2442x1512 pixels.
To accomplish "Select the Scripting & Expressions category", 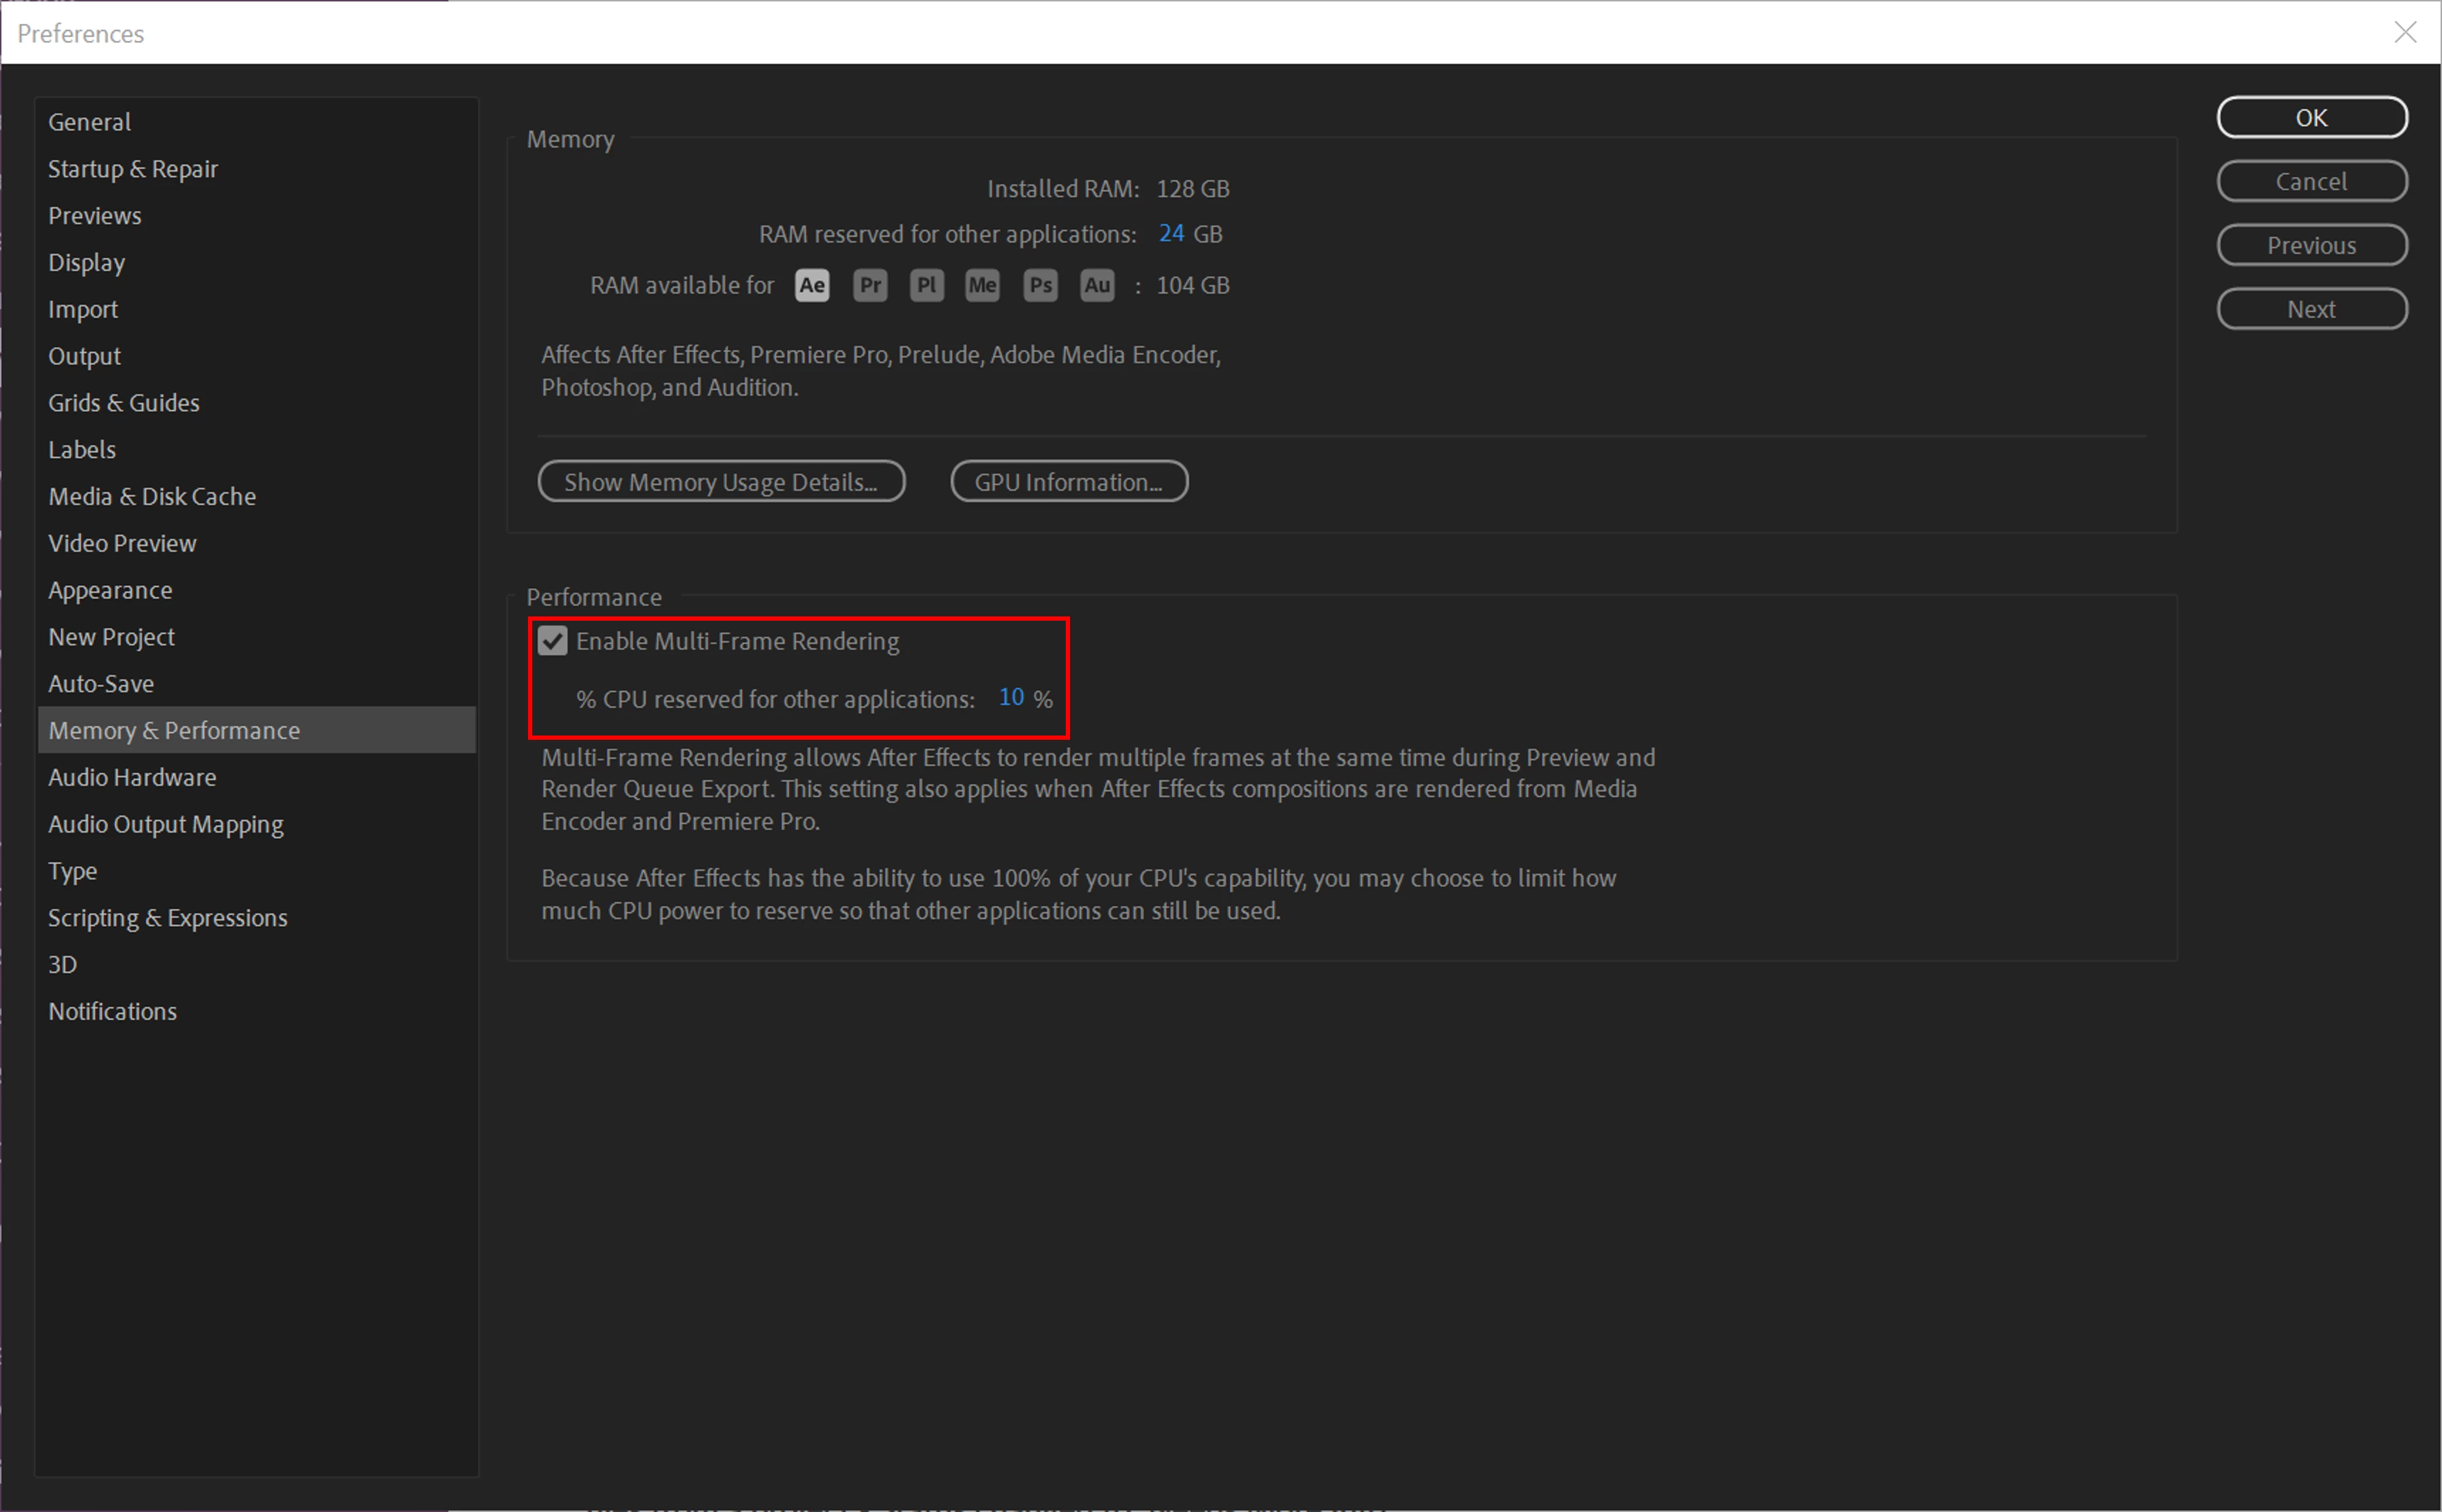I will point(168,918).
